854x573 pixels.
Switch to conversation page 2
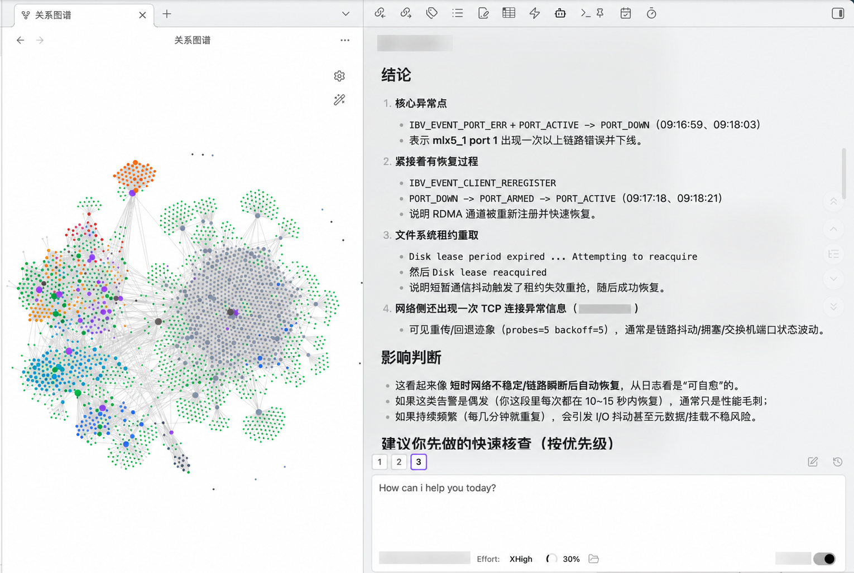[x=399, y=462]
